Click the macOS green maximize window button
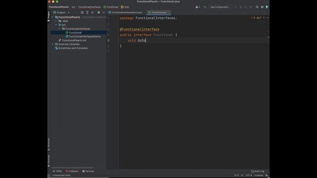Image resolution: width=317 pixels, height=178 pixels. pyautogui.click(x=57, y=1)
